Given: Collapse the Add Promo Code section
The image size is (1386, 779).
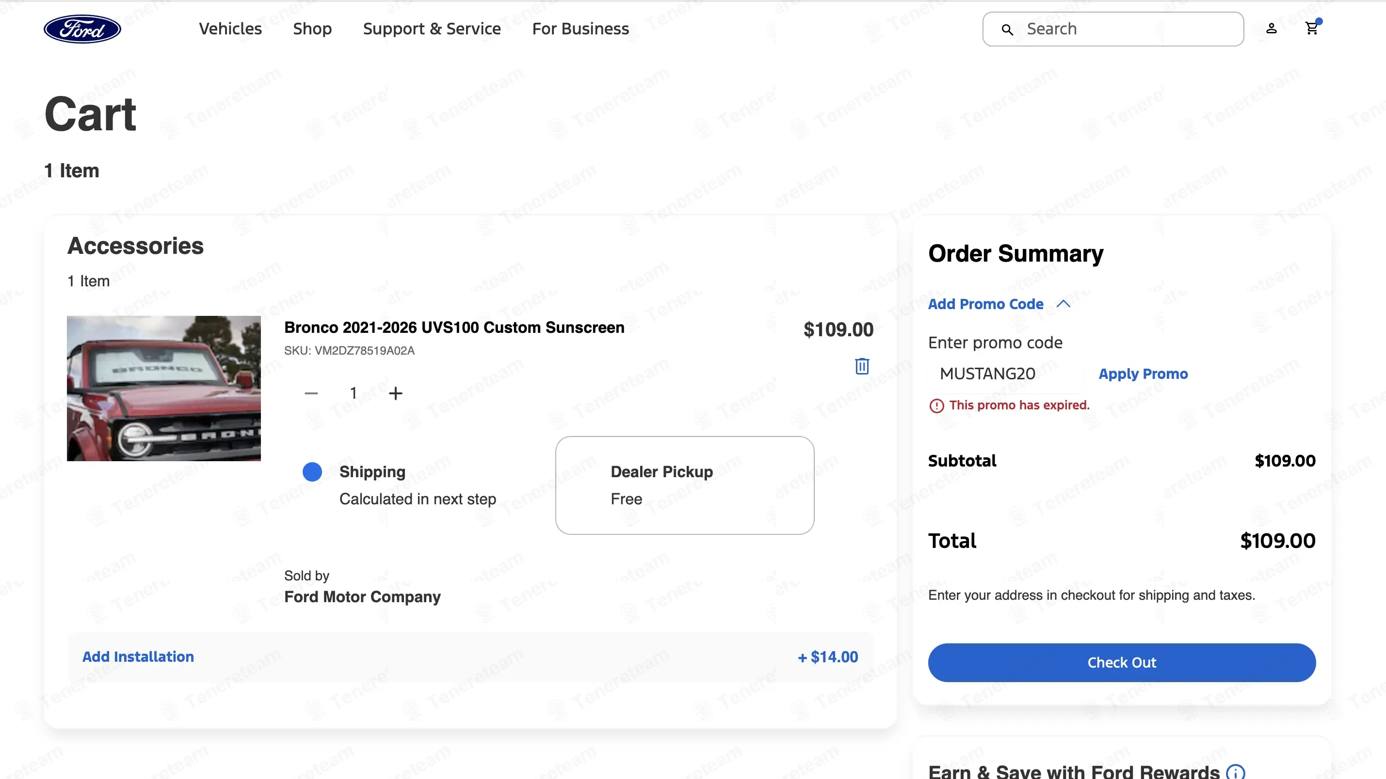Looking at the screenshot, I should (999, 304).
